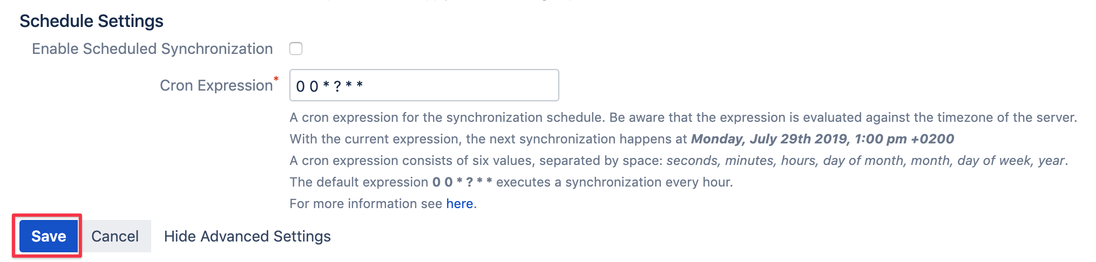
Task: Click the 'For more information see' text
Action: tap(366, 204)
